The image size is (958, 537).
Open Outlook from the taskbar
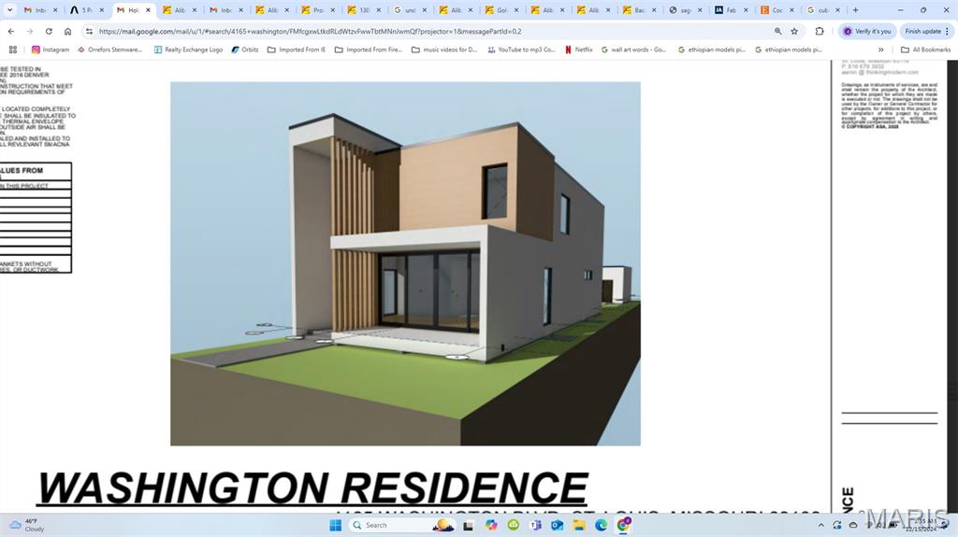[558, 525]
